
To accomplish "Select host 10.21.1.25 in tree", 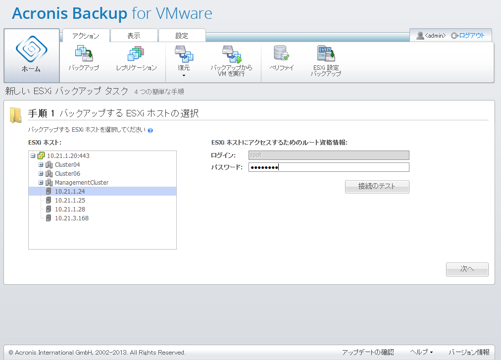I will (70, 200).
